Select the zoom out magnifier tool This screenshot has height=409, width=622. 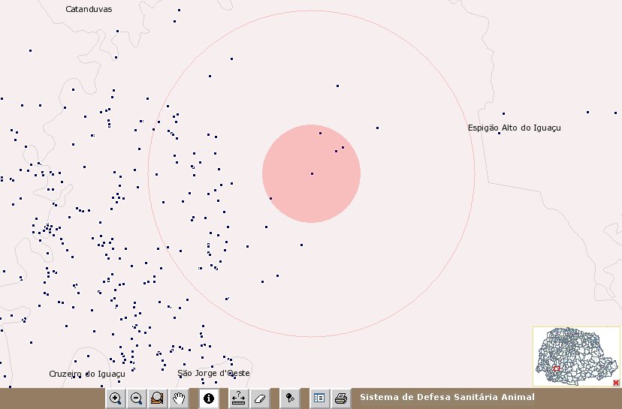tap(136, 398)
